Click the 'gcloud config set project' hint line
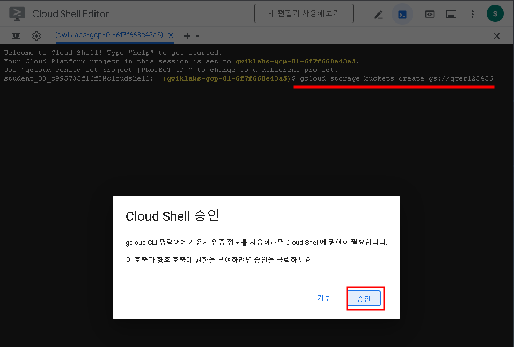The image size is (514, 347). tap(171, 70)
